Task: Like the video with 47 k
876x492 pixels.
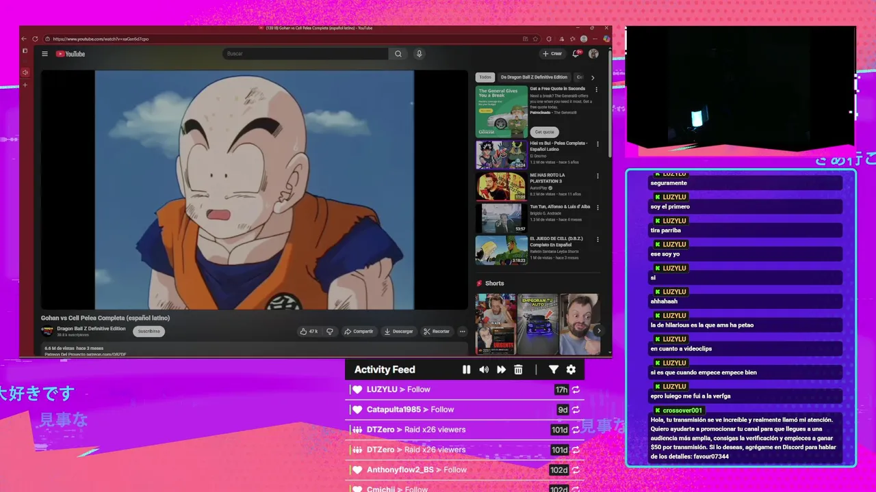Action: [x=309, y=331]
